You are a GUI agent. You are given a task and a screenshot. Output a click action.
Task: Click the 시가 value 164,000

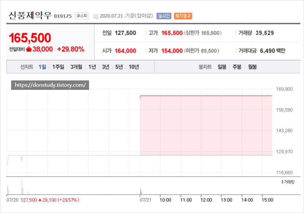tap(125, 51)
